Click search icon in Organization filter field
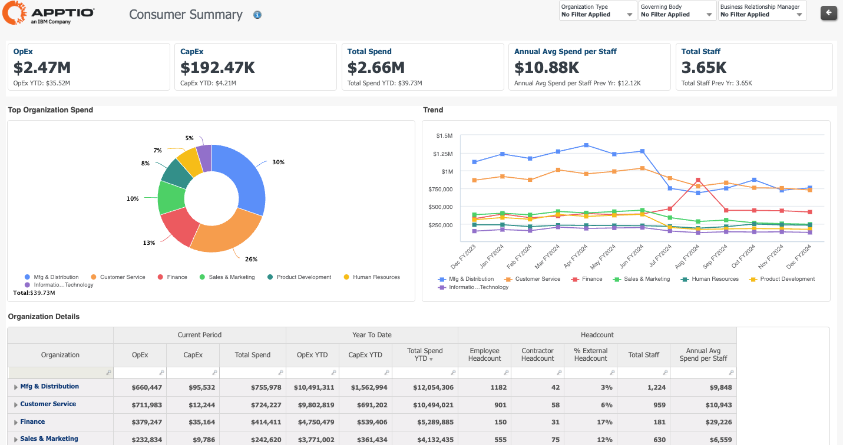This screenshot has height=445, width=843. pyautogui.click(x=108, y=373)
